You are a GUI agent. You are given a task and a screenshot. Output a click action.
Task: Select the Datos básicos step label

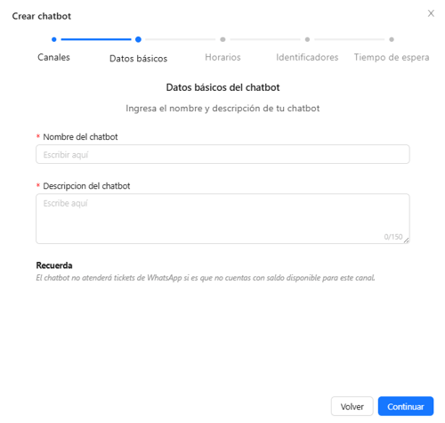[138, 59]
